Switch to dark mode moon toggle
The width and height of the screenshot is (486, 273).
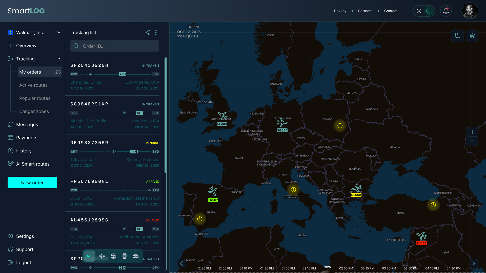429,11
